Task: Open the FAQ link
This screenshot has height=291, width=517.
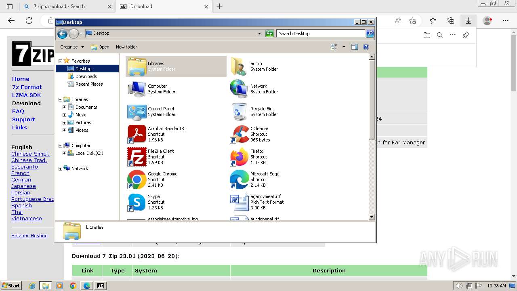Action: tap(18, 111)
